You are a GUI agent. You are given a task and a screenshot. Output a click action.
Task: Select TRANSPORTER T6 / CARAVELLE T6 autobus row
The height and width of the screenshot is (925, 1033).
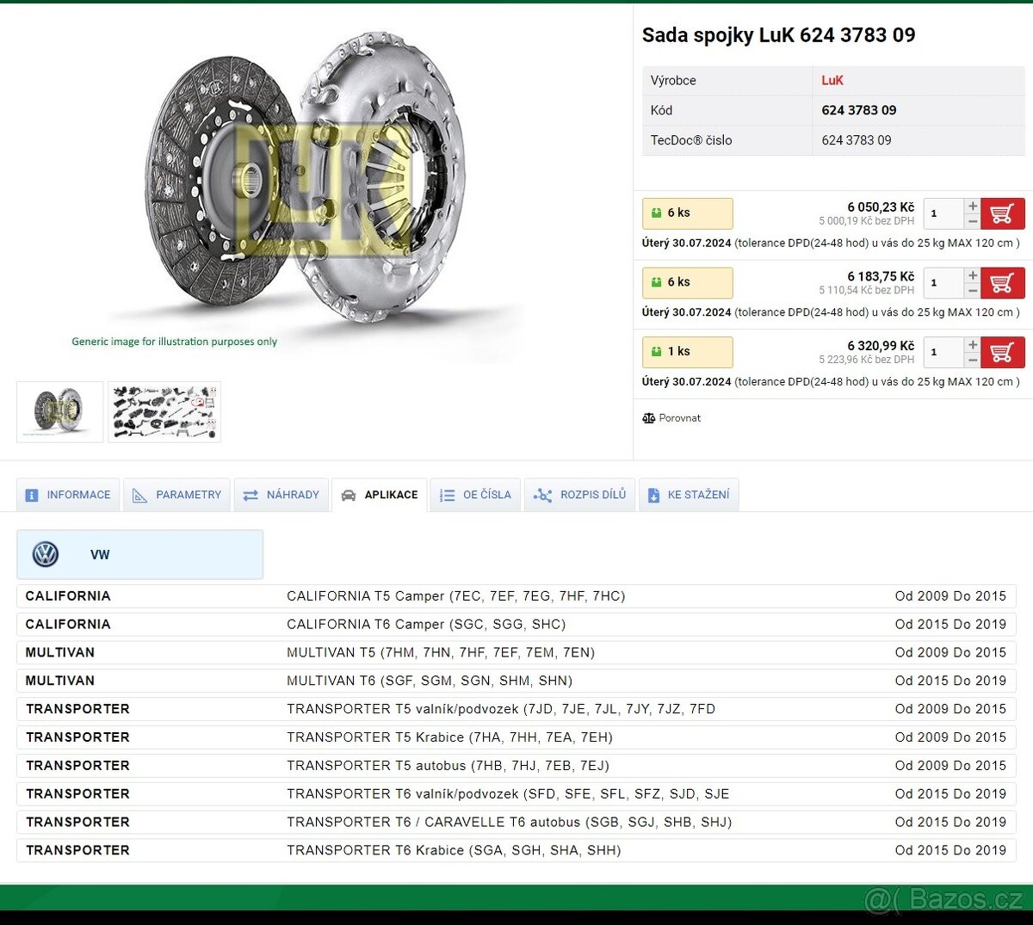coord(516,823)
